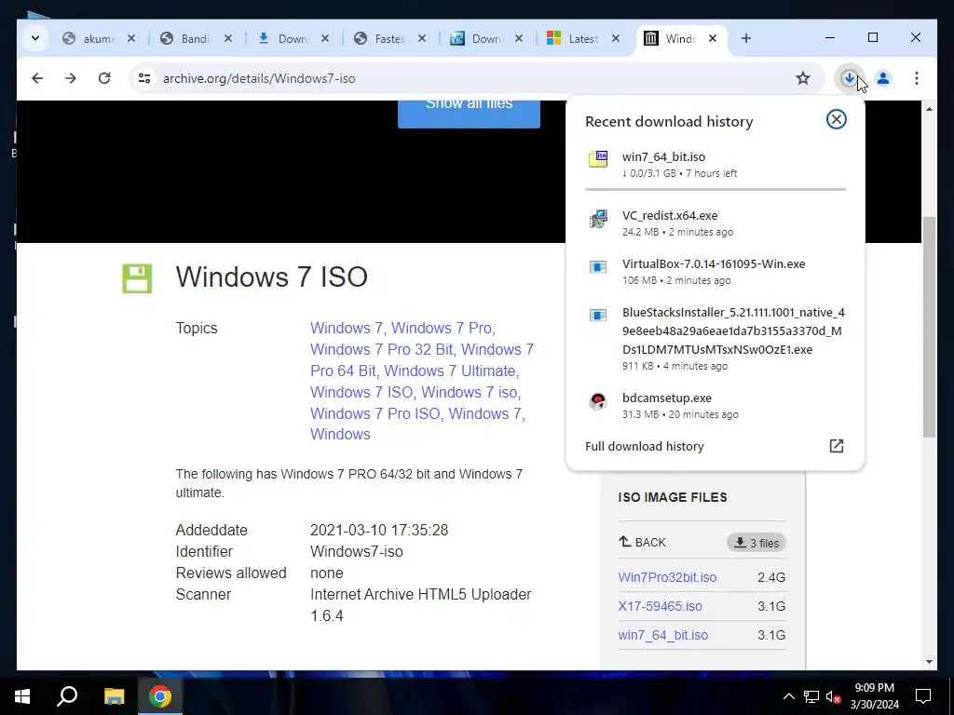Open the Windows 7 Ultimate topic link
954x715 pixels.
(x=451, y=371)
